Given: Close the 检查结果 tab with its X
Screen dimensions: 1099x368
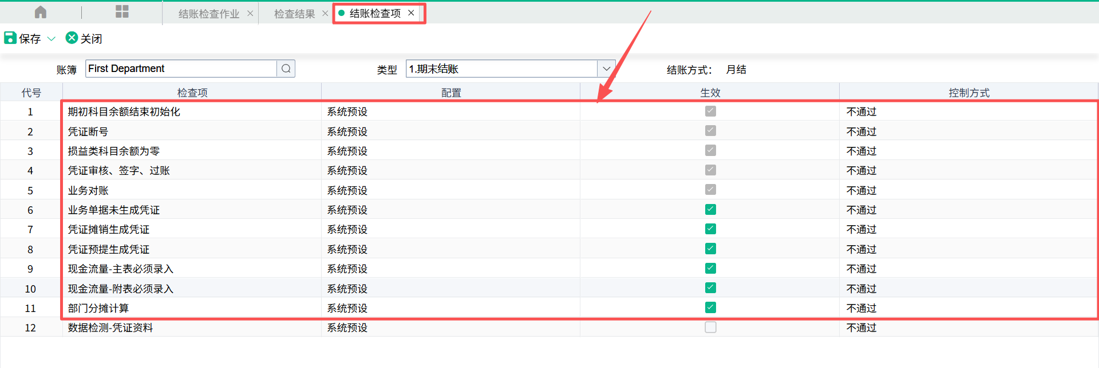Looking at the screenshot, I should click(x=325, y=13).
